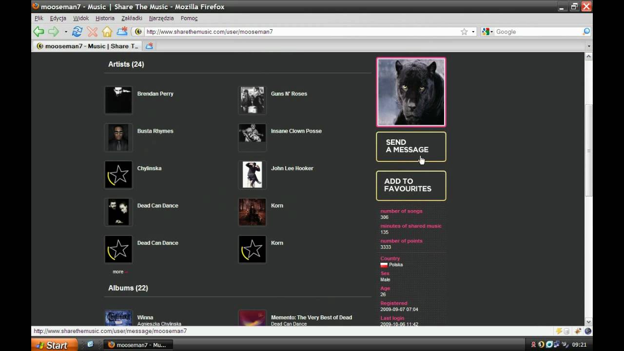Screen dimensions: 624x351
Task: Click the scrollbar up arrow
Action: click(588, 57)
